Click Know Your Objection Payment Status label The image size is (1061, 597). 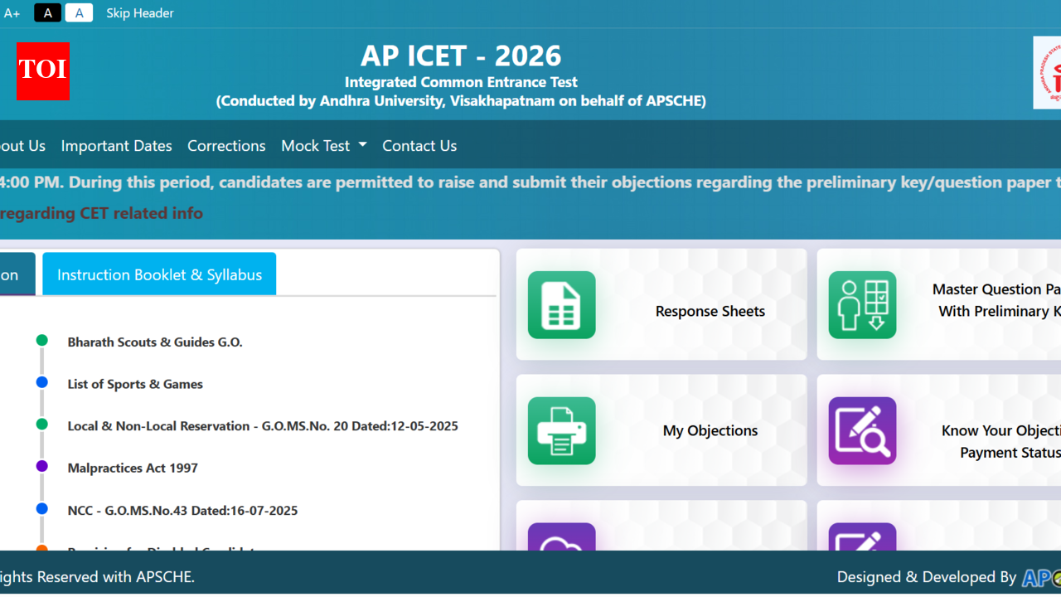point(1000,441)
